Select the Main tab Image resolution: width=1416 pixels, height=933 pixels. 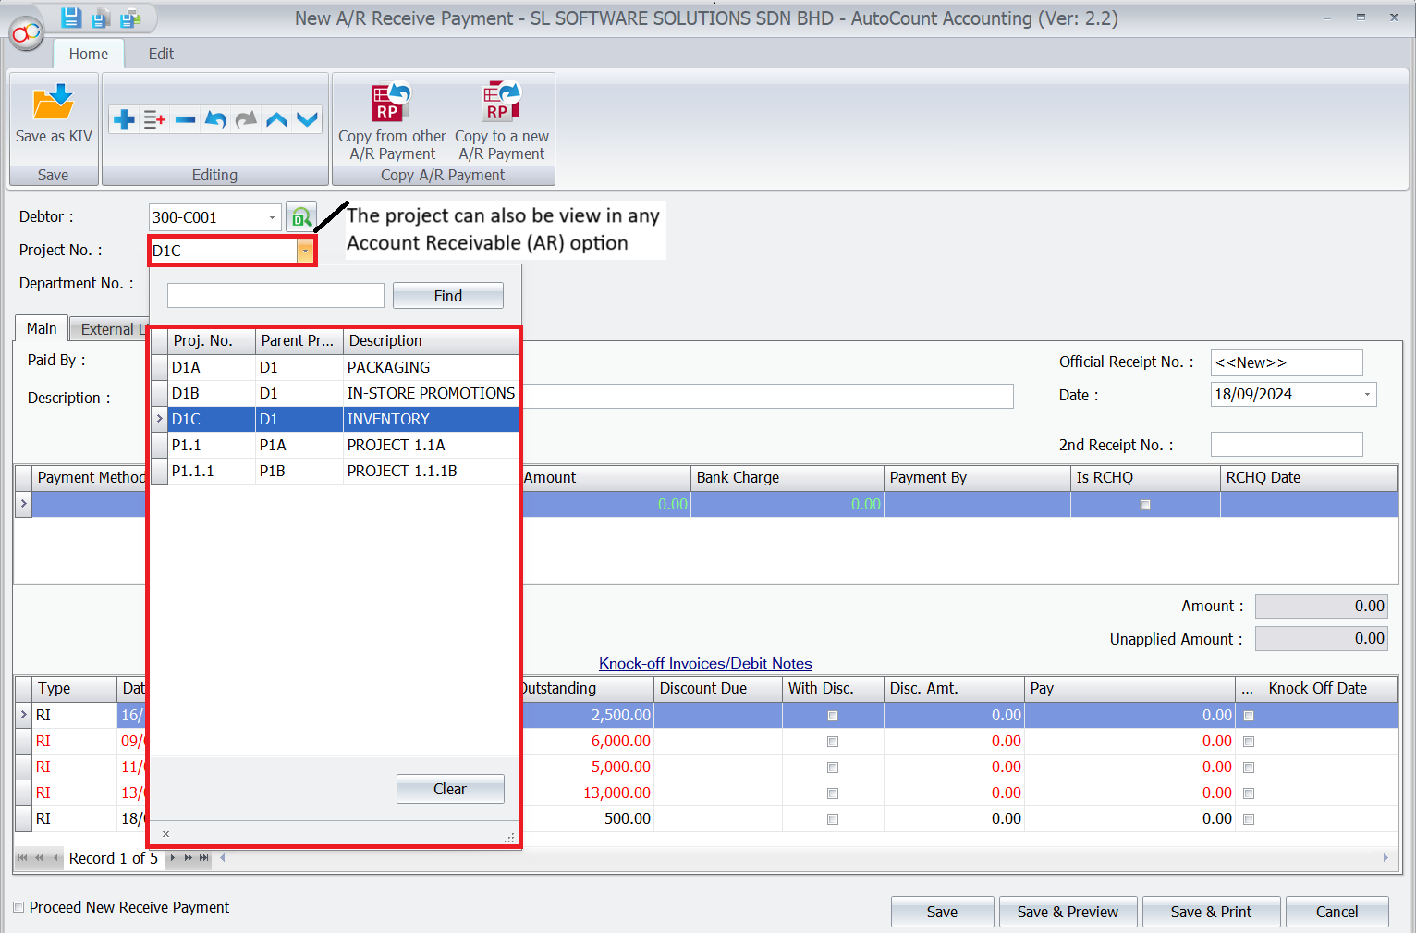[41, 328]
